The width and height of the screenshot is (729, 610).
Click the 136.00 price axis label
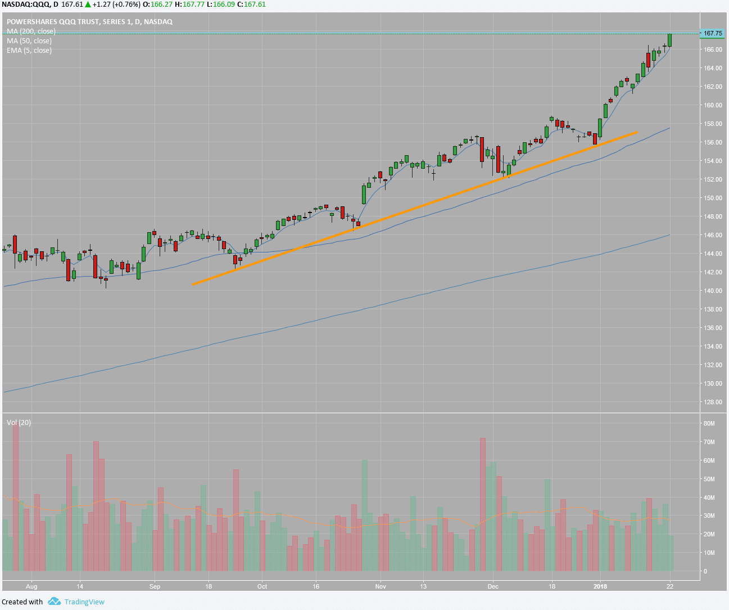713,328
